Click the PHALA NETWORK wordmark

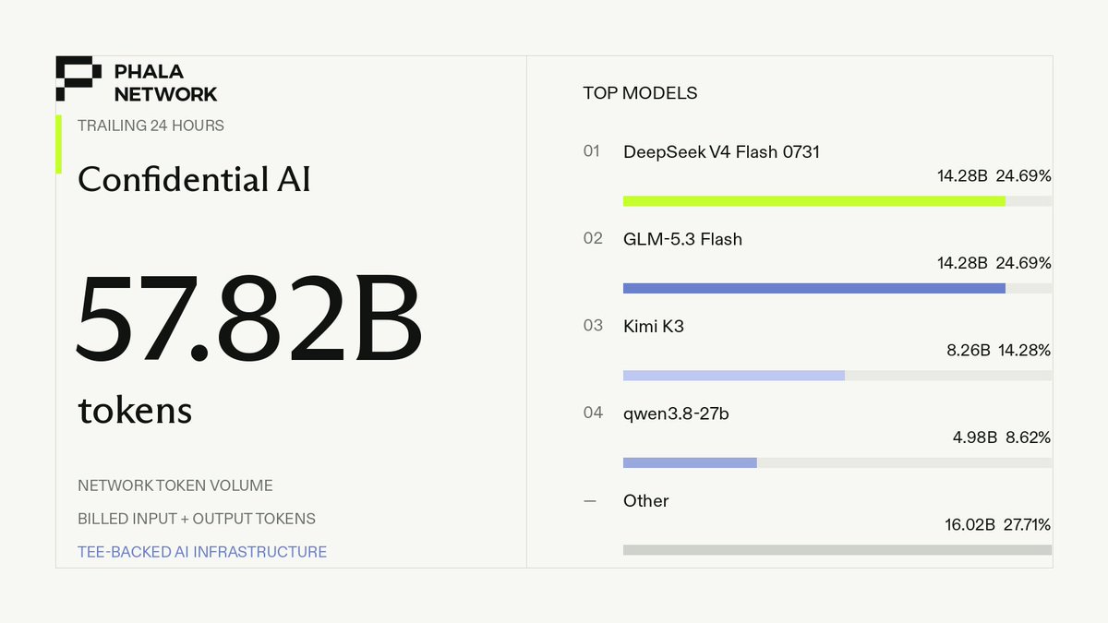point(165,82)
